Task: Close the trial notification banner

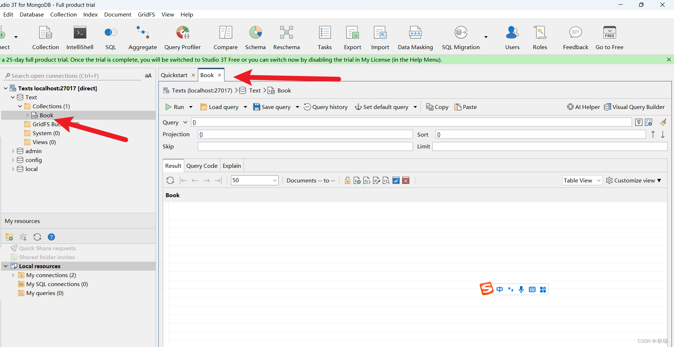Action: 669,60
